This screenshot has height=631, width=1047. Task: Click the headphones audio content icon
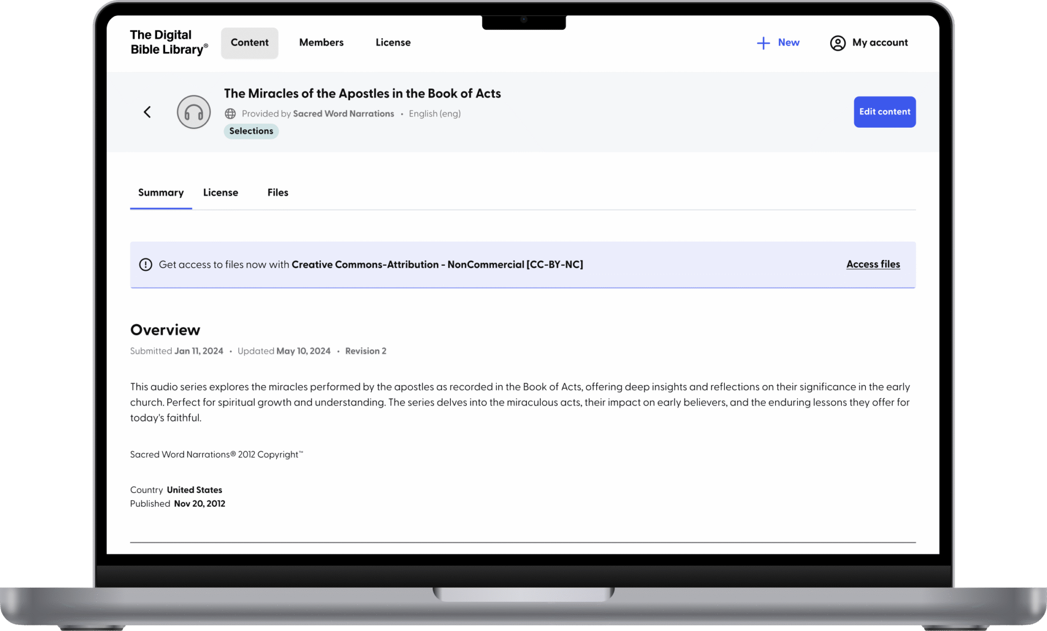pyautogui.click(x=193, y=111)
